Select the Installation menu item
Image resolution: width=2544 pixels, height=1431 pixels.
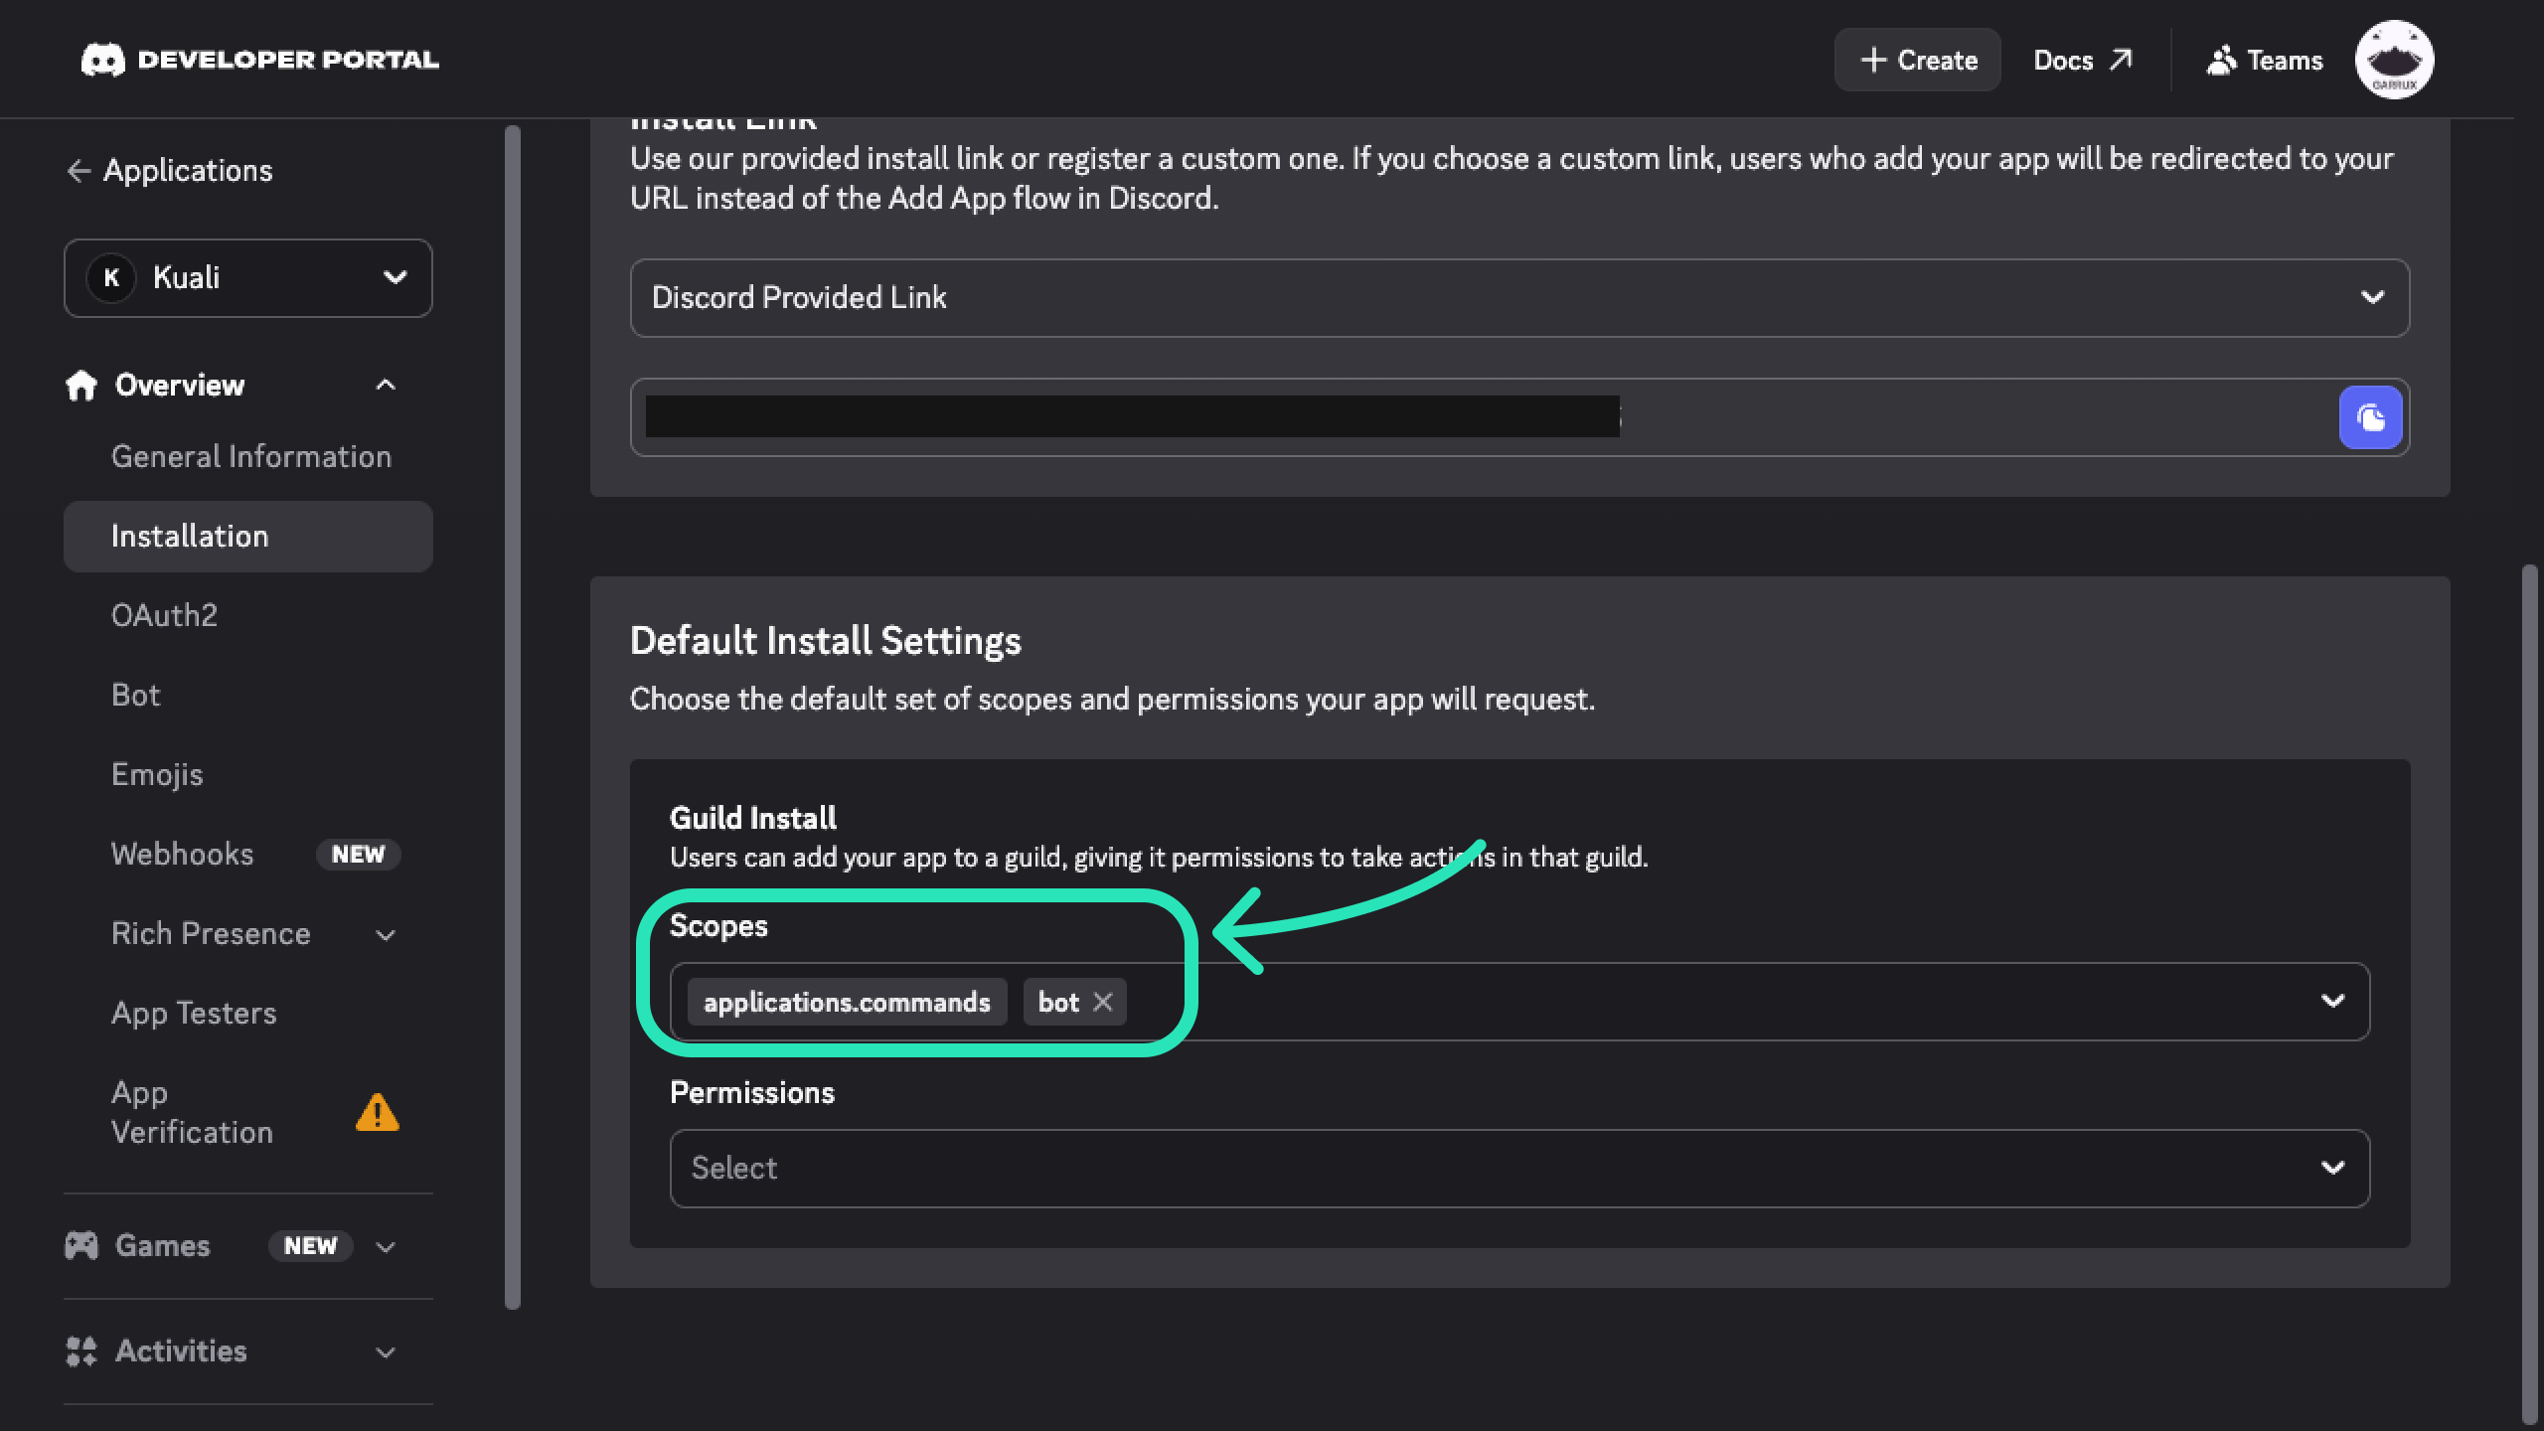coord(248,537)
